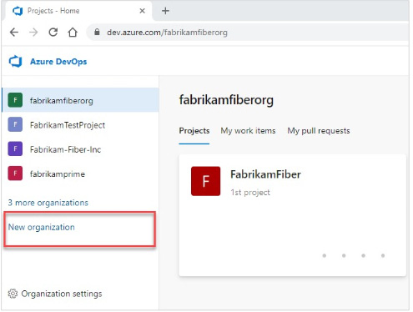413x312 pixels.
Task: Select the fabrikamfiberorg green avatar icon
Action: 15,100
